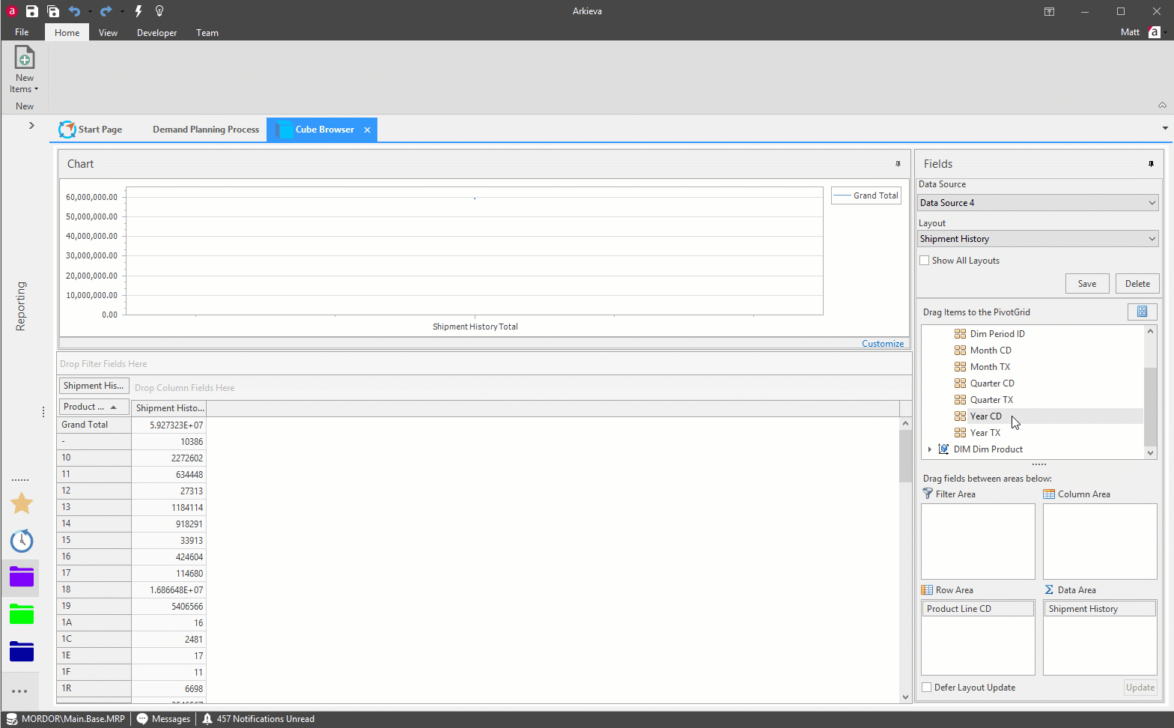Switch to the Developer ribbon tab
1174x728 pixels.
157,32
